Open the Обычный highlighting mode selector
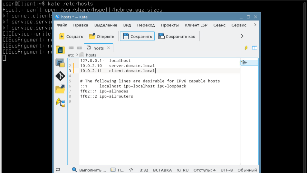 247,170
